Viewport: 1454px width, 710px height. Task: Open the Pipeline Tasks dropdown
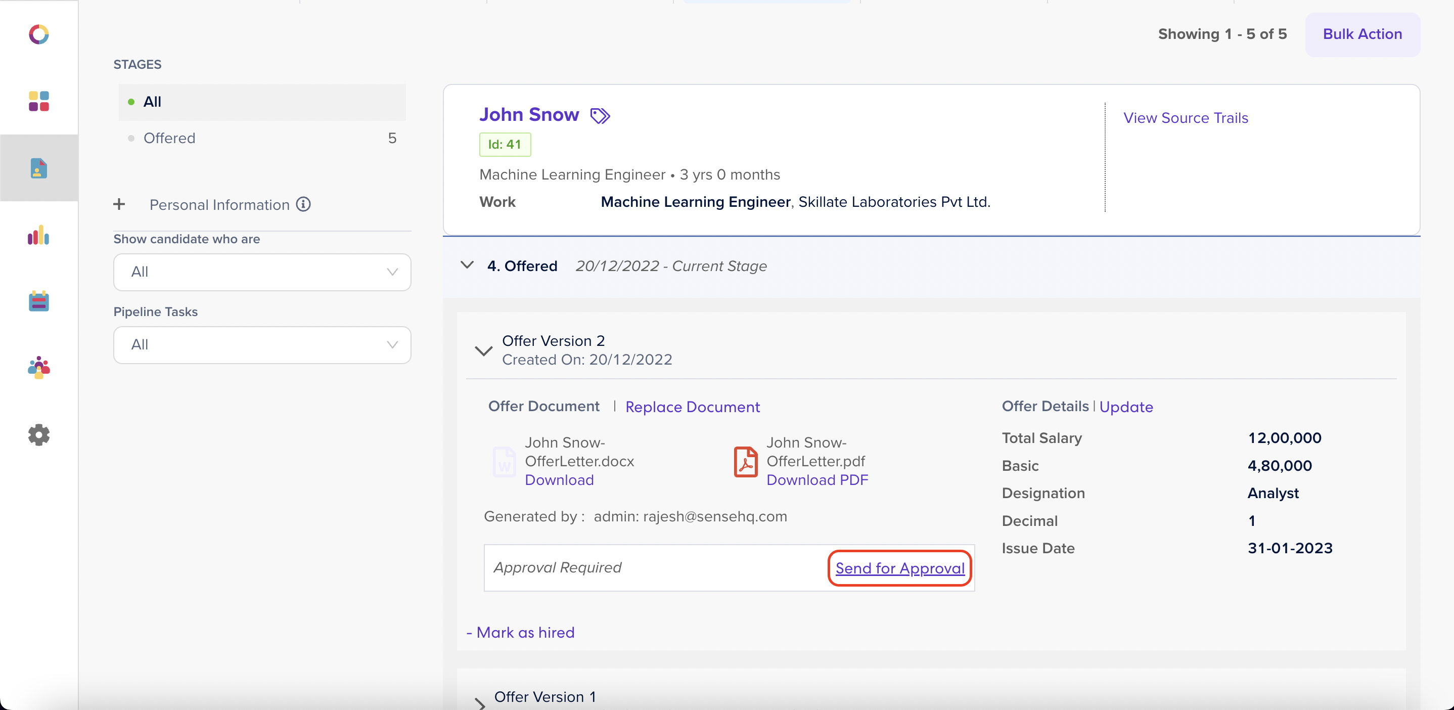tap(262, 344)
